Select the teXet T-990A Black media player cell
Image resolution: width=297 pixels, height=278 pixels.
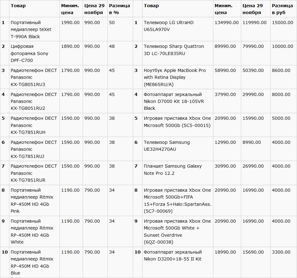[31, 29]
